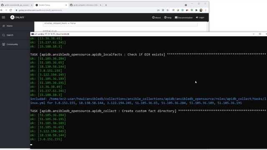The height and width of the screenshot is (150, 267).
Task: Switch to the first GitHub browser tab
Action: (17, 5)
